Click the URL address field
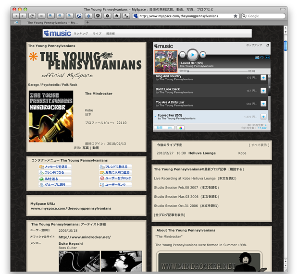The height and width of the screenshot is (274, 298). coord(186,16)
